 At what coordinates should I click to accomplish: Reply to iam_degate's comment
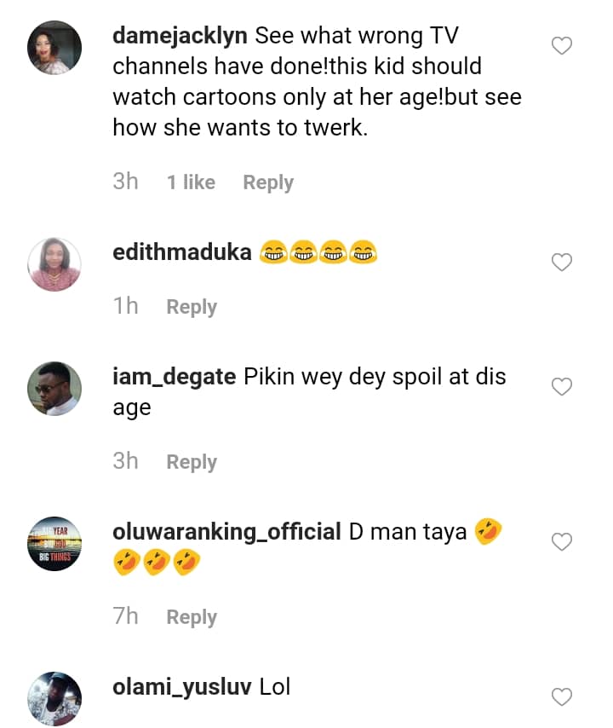pos(192,462)
